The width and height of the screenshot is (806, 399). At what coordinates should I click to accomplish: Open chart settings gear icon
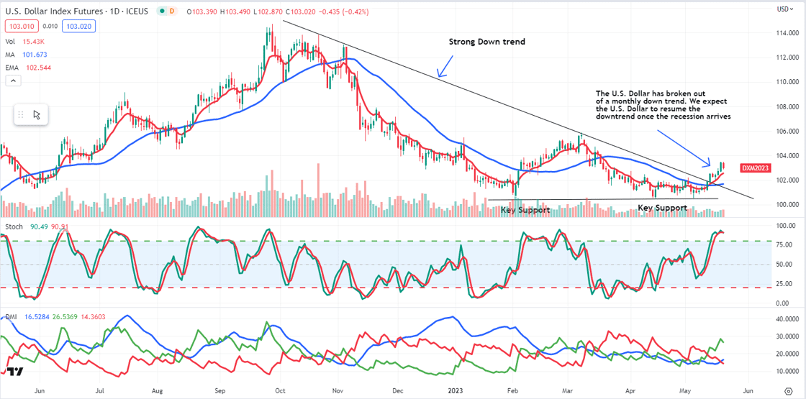click(x=787, y=390)
